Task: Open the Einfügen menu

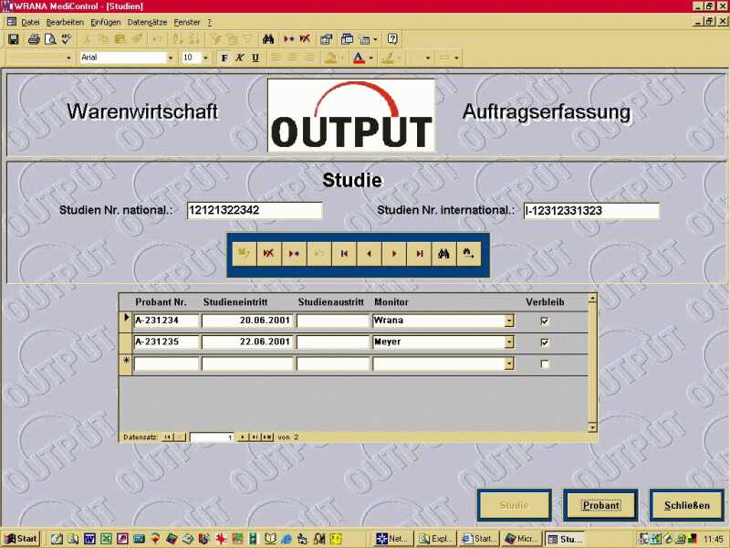Action: click(105, 22)
